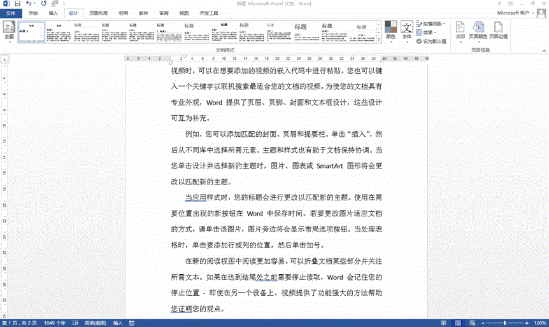The image size is (549, 327).
Task: Click the 效果 (Effects) icon
Action: click(427, 32)
